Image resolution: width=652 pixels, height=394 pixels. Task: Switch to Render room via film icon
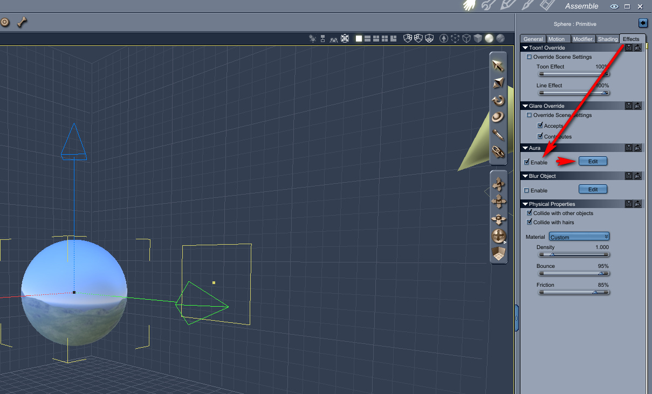tap(547, 6)
